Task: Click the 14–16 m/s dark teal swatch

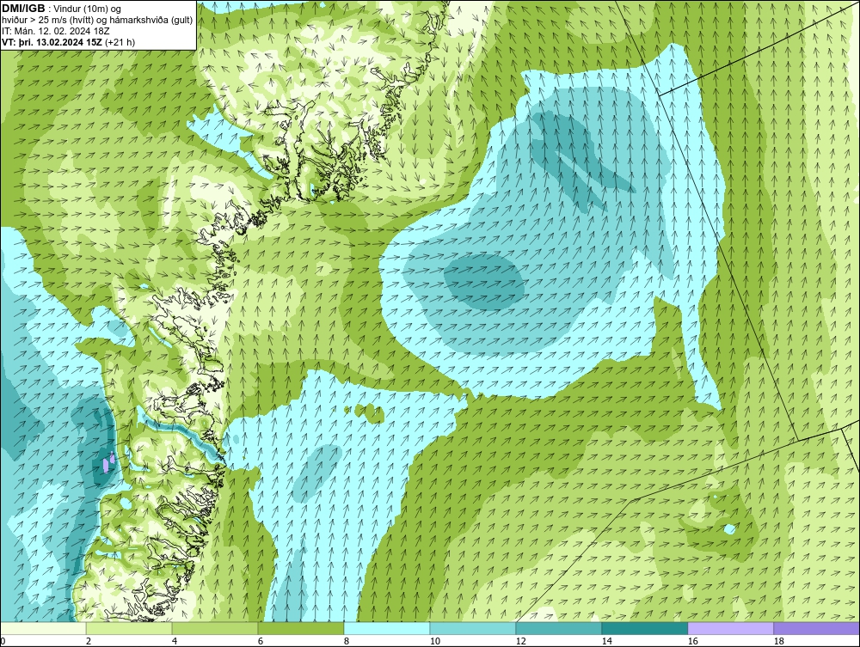Action: click(x=644, y=628)
